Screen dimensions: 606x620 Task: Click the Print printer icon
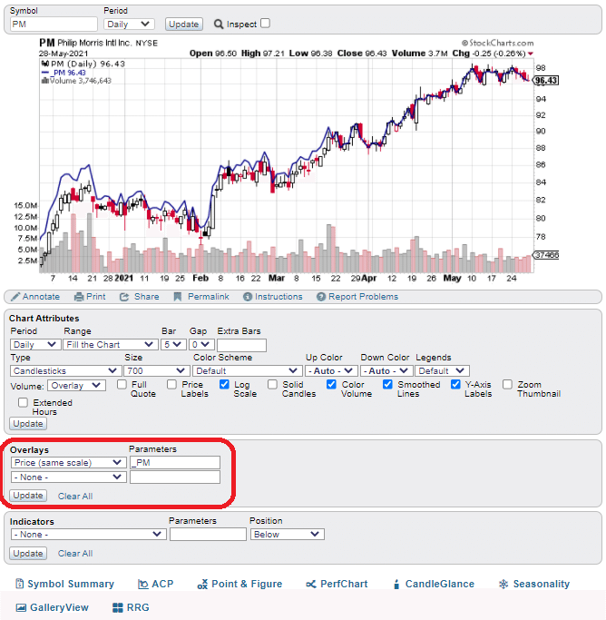(79, 297)
